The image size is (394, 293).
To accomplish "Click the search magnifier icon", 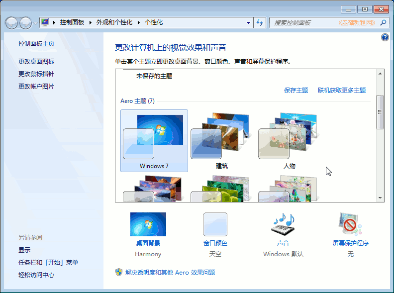I will pyautogui.click(x=383, y=22).
